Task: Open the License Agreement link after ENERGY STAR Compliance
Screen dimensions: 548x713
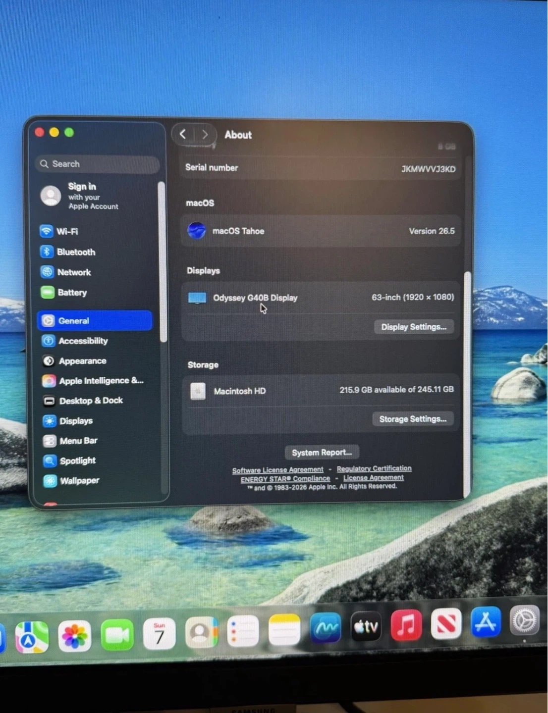Action: click(x=374, y=478)
